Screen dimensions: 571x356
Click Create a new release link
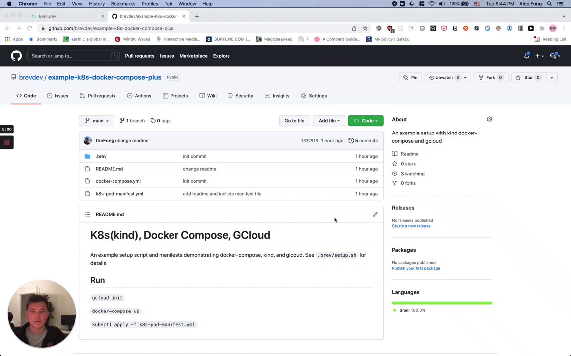411,226
